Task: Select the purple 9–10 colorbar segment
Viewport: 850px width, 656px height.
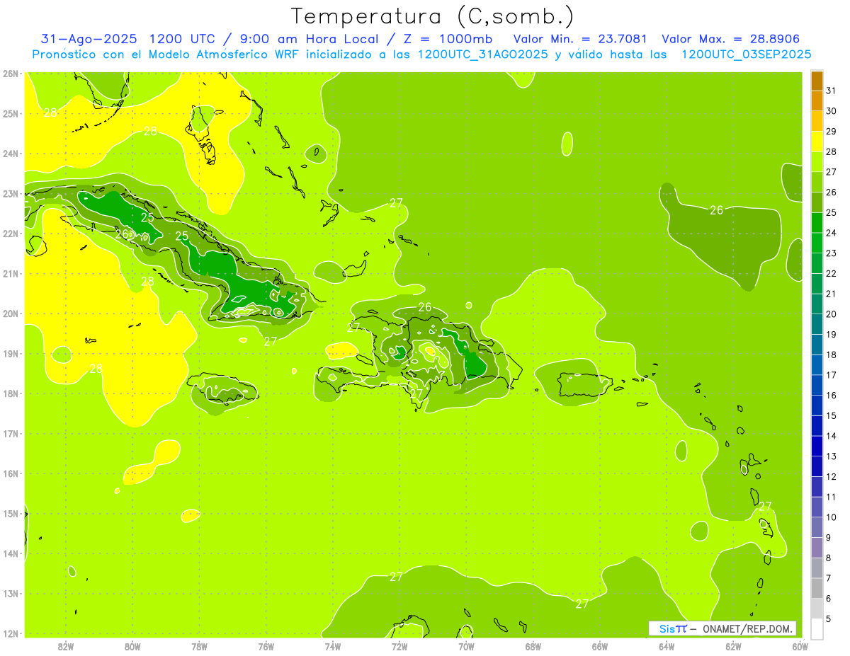Action: 817,527
